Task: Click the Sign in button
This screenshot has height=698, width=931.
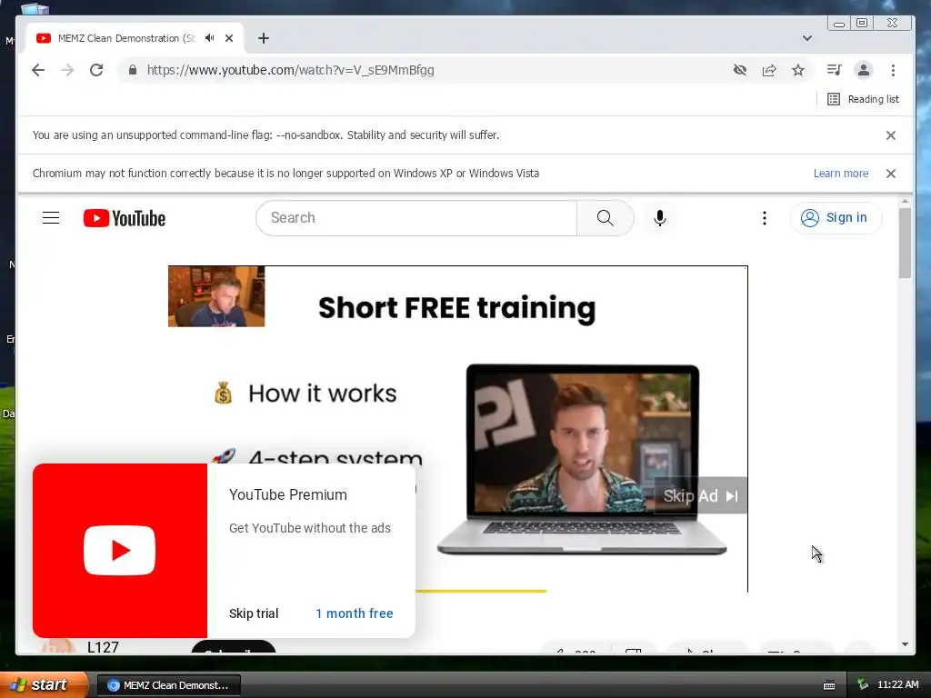Action: point(836,218)
